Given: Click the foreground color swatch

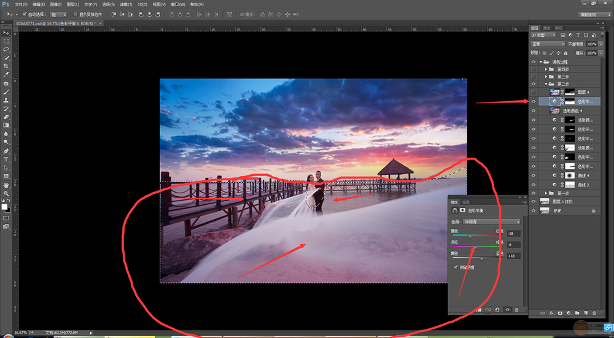Looking at the screenshot, I should click(x=4, y=207).
